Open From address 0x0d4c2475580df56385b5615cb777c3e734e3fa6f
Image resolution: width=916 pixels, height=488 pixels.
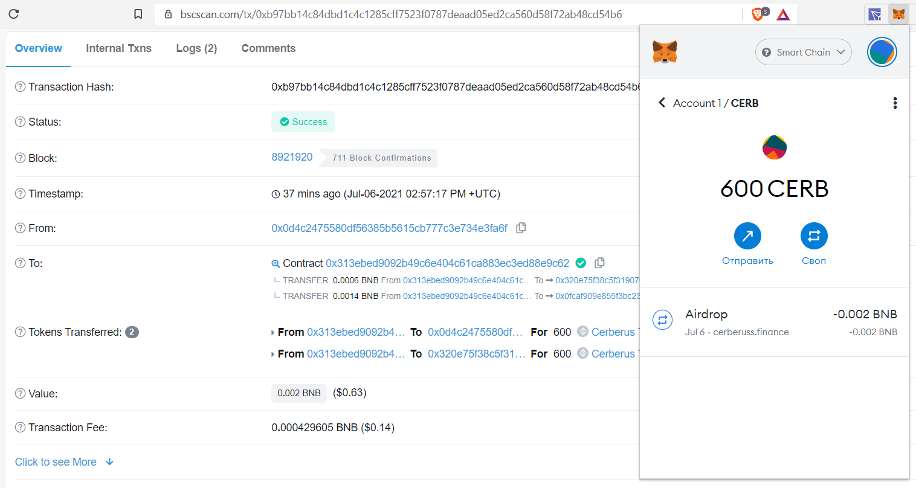(390, 228)
